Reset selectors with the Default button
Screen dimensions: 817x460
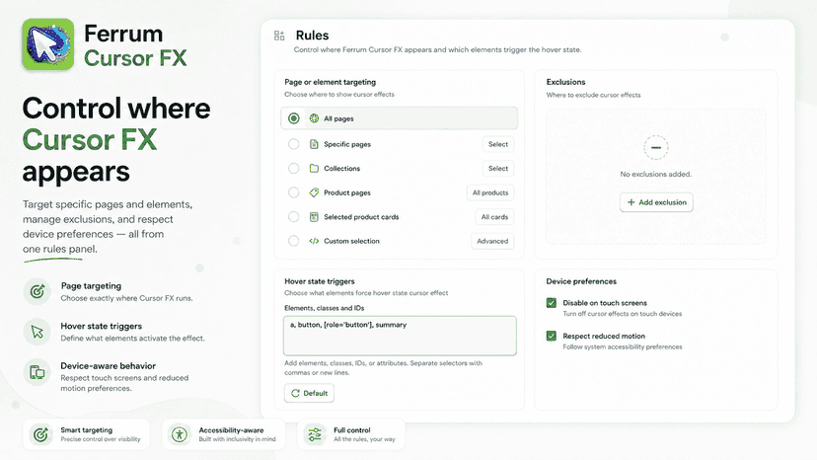(310, 393)
